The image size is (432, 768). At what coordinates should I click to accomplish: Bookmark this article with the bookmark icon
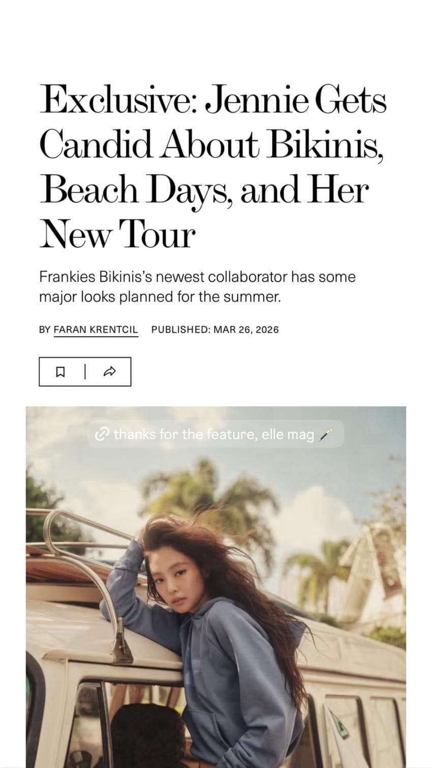(60, 372)
